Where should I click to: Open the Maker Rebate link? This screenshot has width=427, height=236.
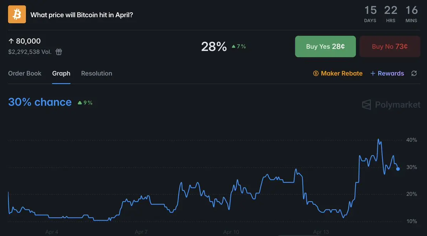(x=342, y=73)
